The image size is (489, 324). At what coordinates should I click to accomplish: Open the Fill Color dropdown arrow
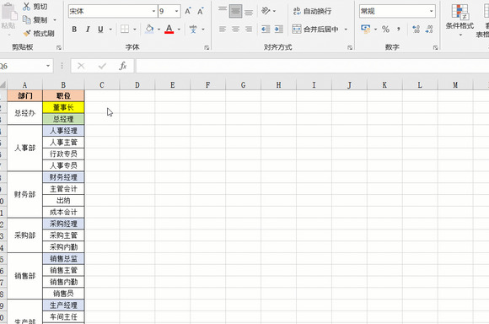[x=159, y=30]
